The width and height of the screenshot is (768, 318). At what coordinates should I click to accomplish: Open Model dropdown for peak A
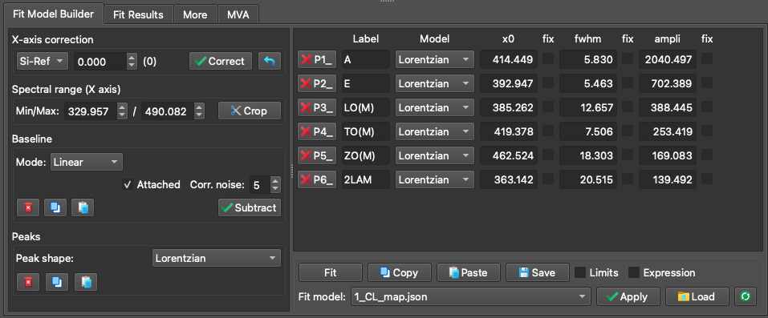(x=435, y=60)
